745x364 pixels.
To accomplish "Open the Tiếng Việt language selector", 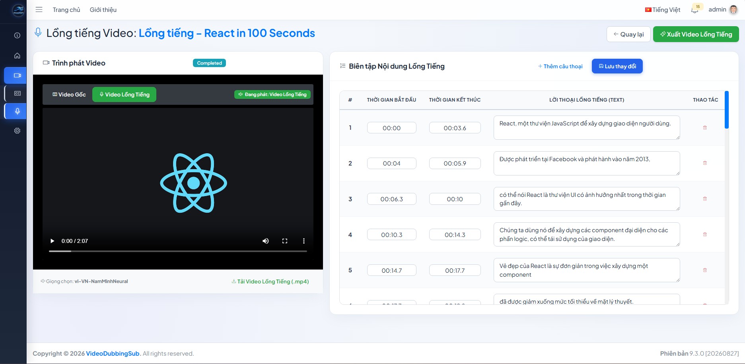I will tap(663, 10).
